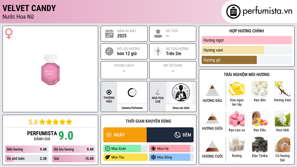Open the Hương Vani note image
This screenshot has height=167, width=297.
282,89
